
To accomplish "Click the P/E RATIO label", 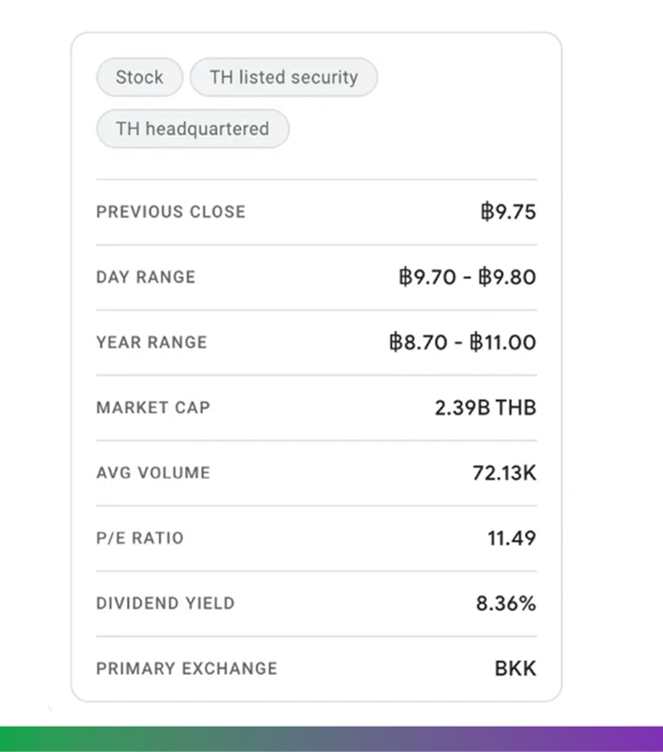I will pyautogui.click(x=140, y=537).
